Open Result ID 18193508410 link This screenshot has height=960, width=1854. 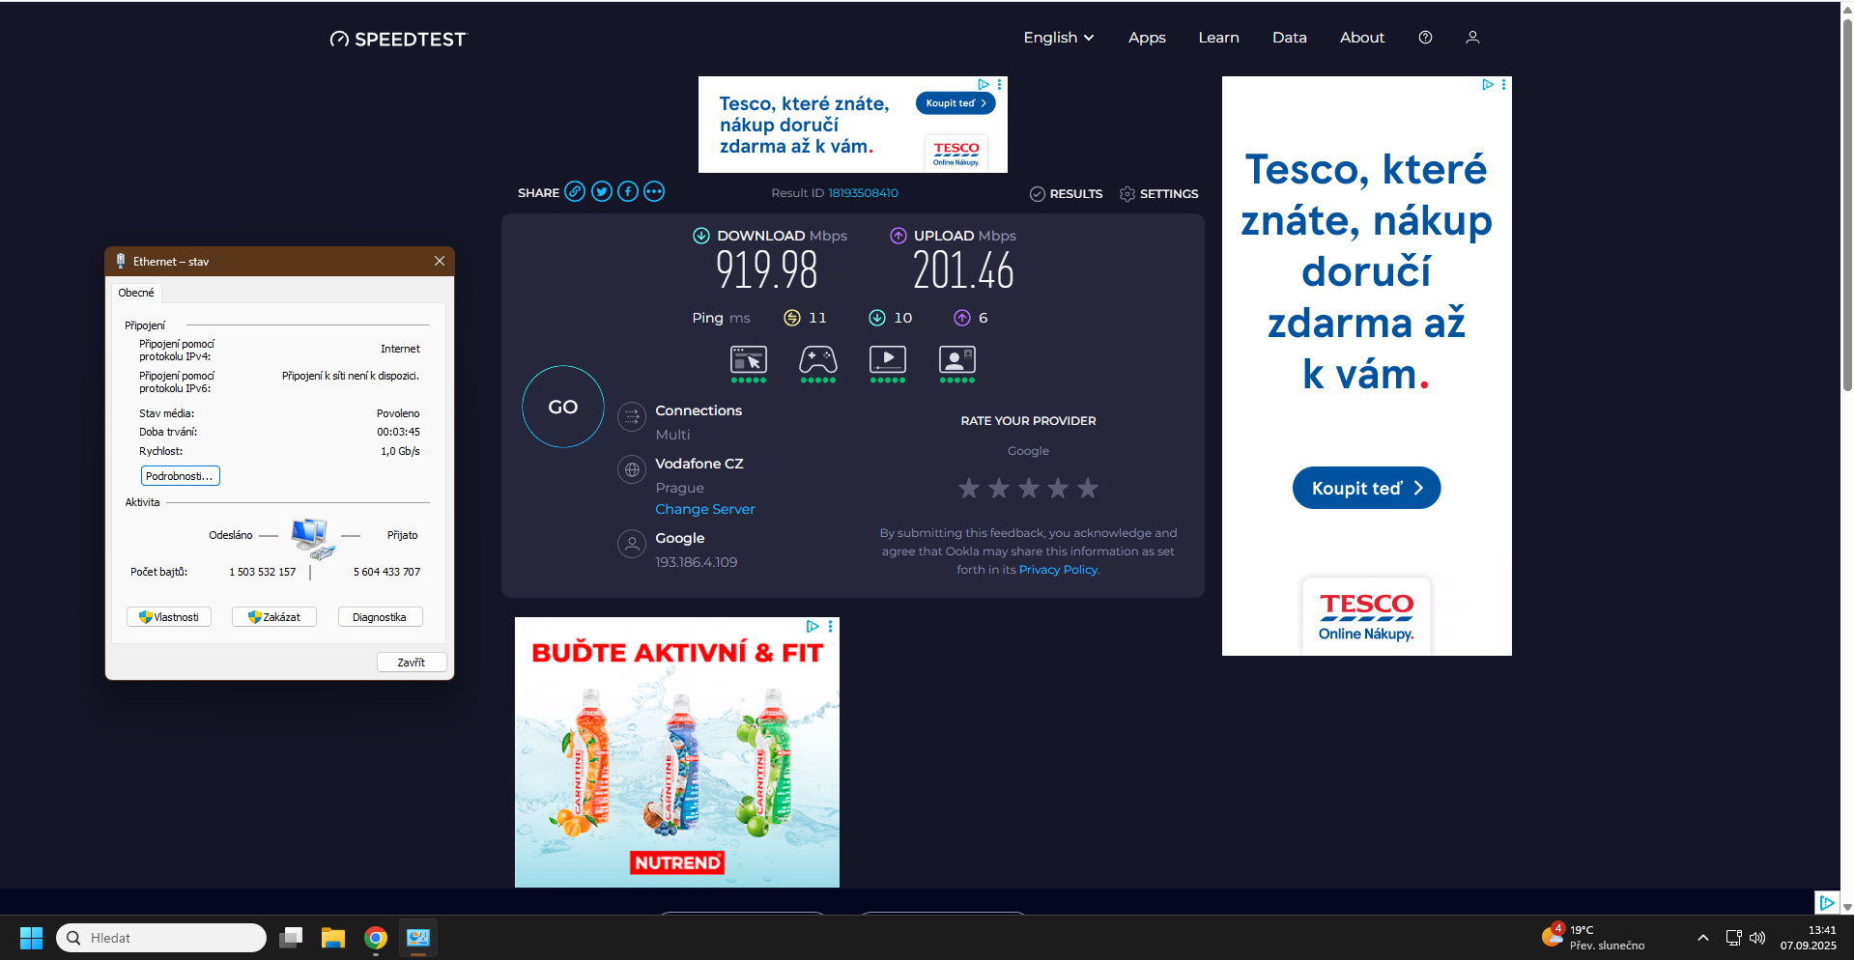(x=863, y=193)
